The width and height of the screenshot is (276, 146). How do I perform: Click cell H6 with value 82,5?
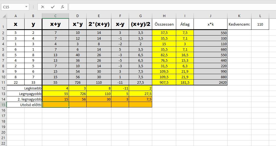(164, 55)
